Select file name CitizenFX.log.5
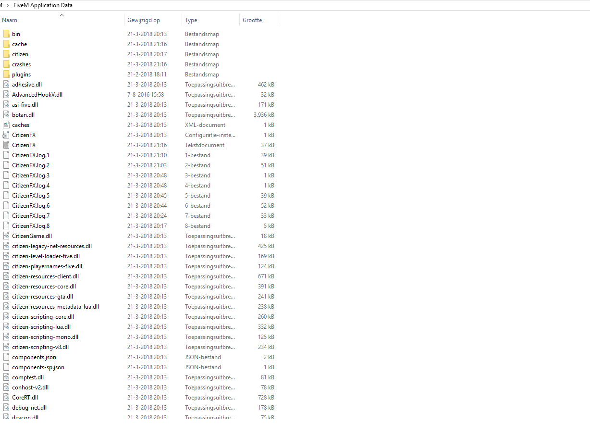The image size is (590, 425). pos(31,195)
